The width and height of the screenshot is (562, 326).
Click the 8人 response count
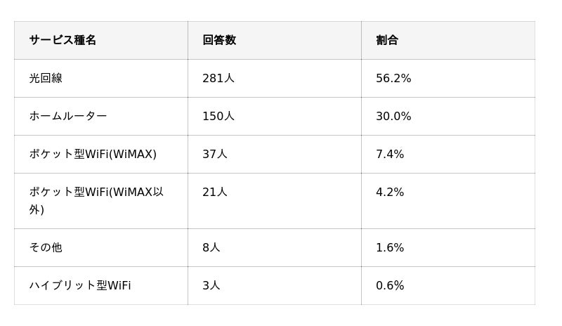coord(211,248)
